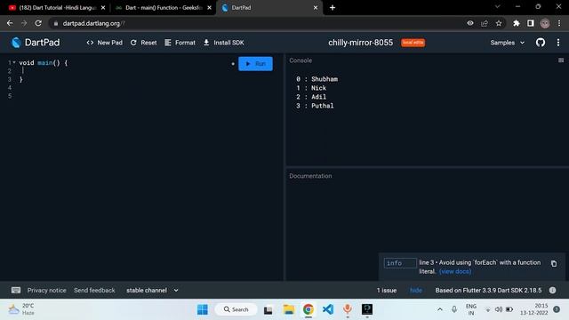Open the Samples dropdown
569x320 pixels.
tap(508, 43)
